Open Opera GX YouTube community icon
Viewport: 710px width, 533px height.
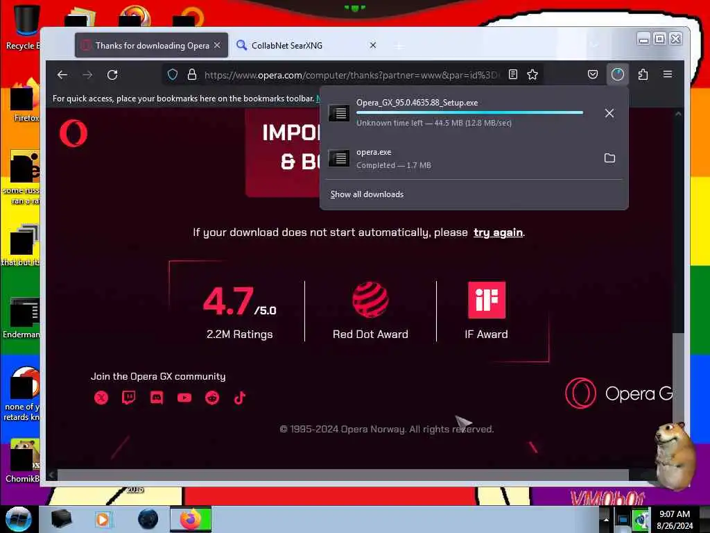(x=184, y=398)
